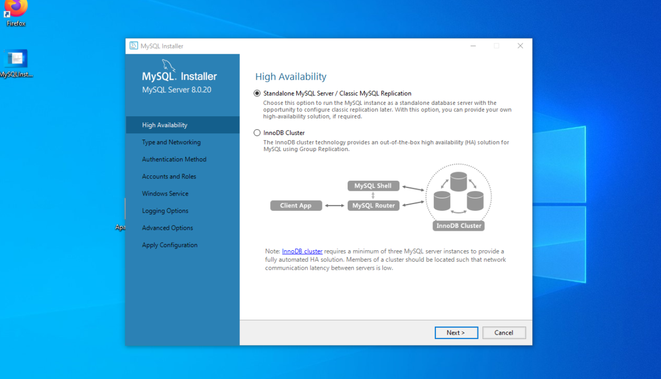The height and width of the screenshot is (379, 661).
Task: Select the InnoDB Cluster option
Action: tap(257, 132)
